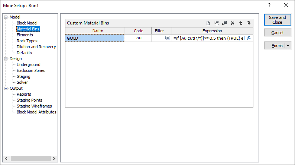This screenshot has height=165, width=295.
Task: Open the Reports output page
Action: click(x=24, y=94)
